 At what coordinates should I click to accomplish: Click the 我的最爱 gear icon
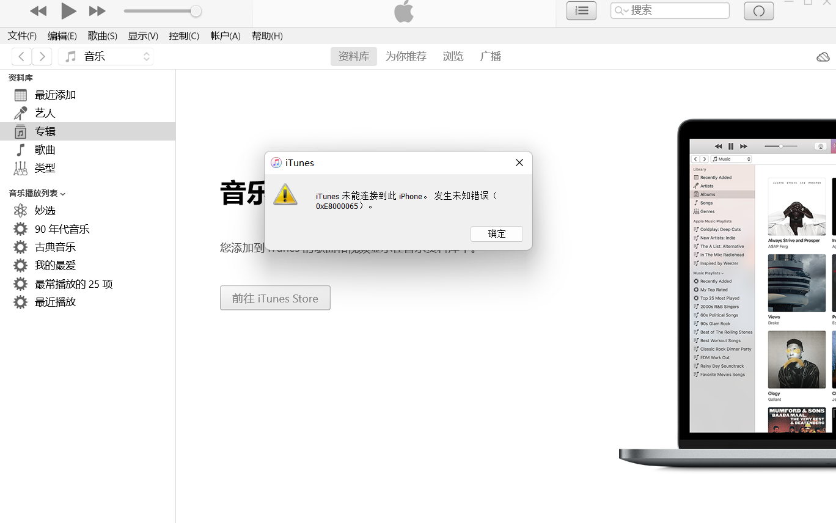pyautogui.click(x=21, y=266)
